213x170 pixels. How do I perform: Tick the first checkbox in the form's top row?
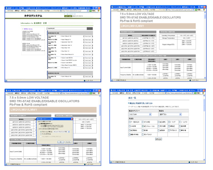[x=130, y=122]
